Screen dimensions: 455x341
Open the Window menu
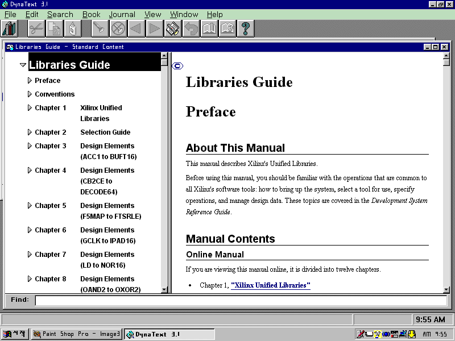click(x=184, y=15)
